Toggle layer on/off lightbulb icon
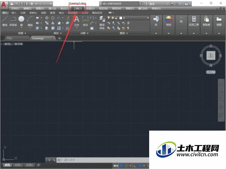Viewport: 226px width, 169px height. (108, 18)
